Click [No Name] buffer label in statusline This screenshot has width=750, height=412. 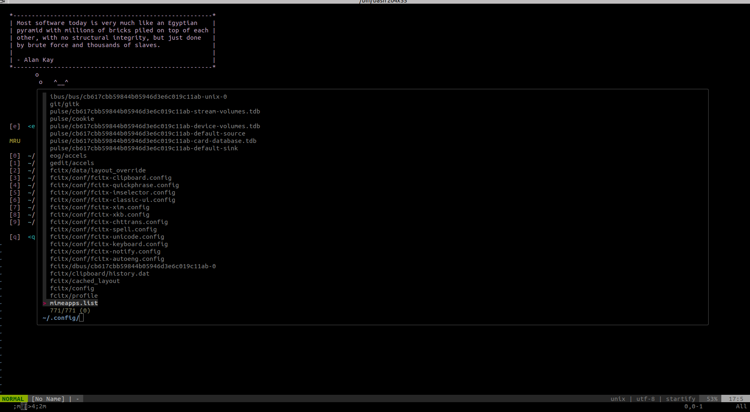click(48, 399)
